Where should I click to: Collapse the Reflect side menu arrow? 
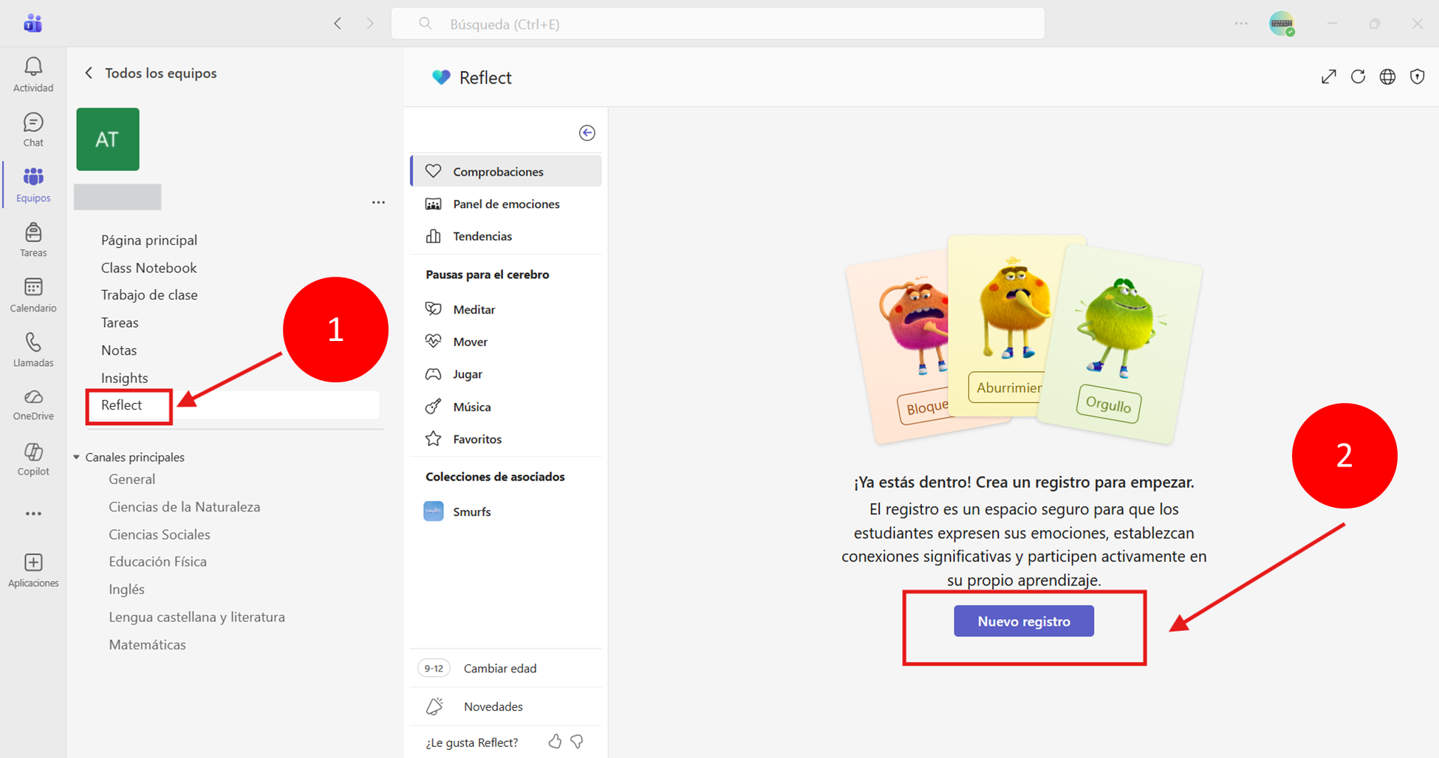click(587, 133)
